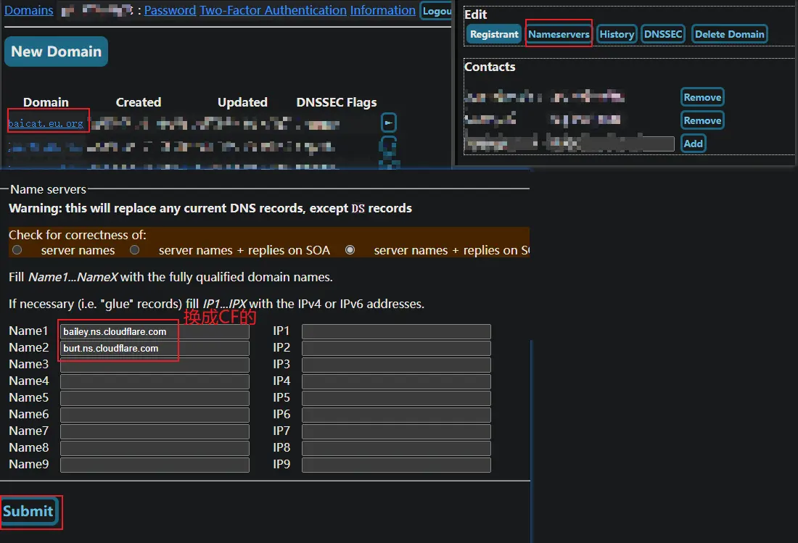
Task: Focus the IP1 address input field
Action: tap(396, 331)
